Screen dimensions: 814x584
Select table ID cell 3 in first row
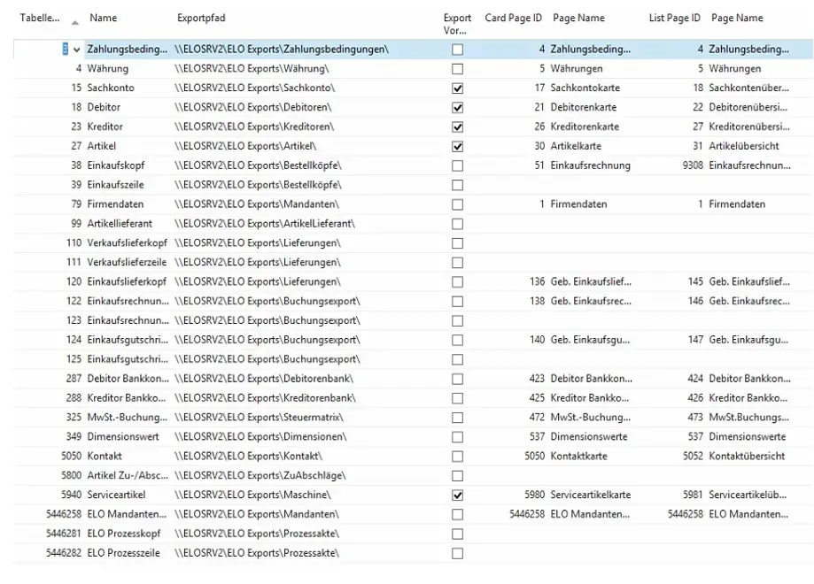pyautogui.click(x=65, y=50)
